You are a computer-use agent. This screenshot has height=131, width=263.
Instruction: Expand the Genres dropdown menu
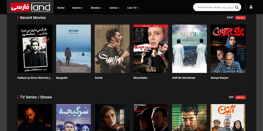(78, 8)
